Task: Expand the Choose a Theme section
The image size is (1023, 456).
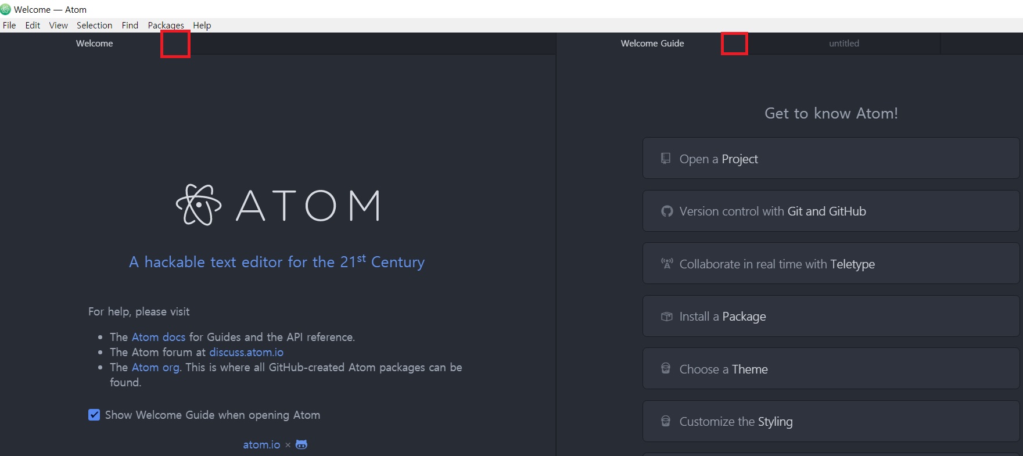Action: 831,368
